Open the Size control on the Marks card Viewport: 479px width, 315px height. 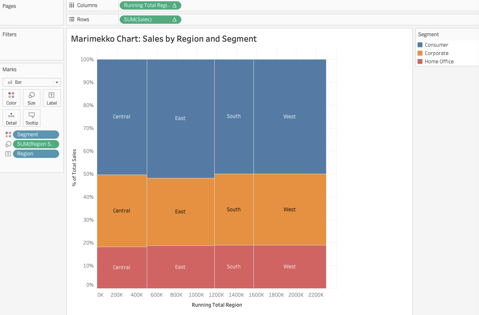click(32, 98)
